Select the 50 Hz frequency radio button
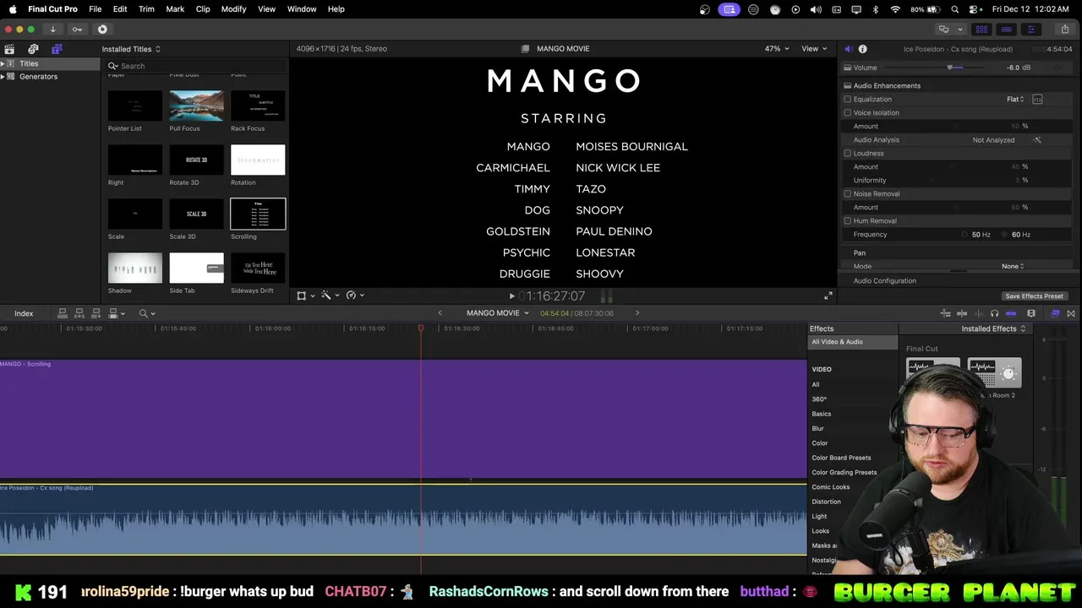Image resolution: width=1082 pixels, height=608 pixels. click(x=965, y=235)
